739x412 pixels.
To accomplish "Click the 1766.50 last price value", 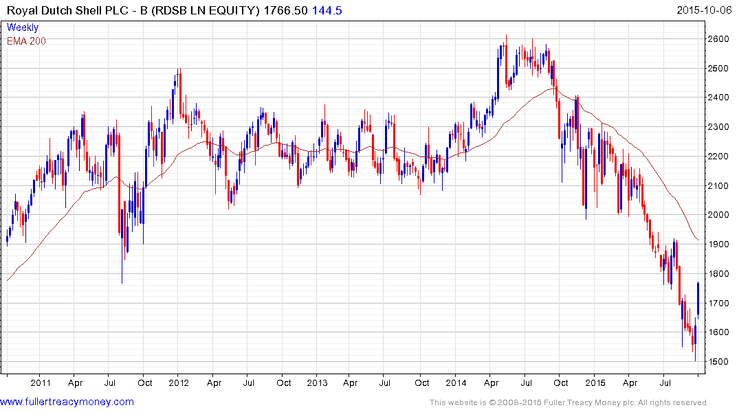I will point(285,10).
